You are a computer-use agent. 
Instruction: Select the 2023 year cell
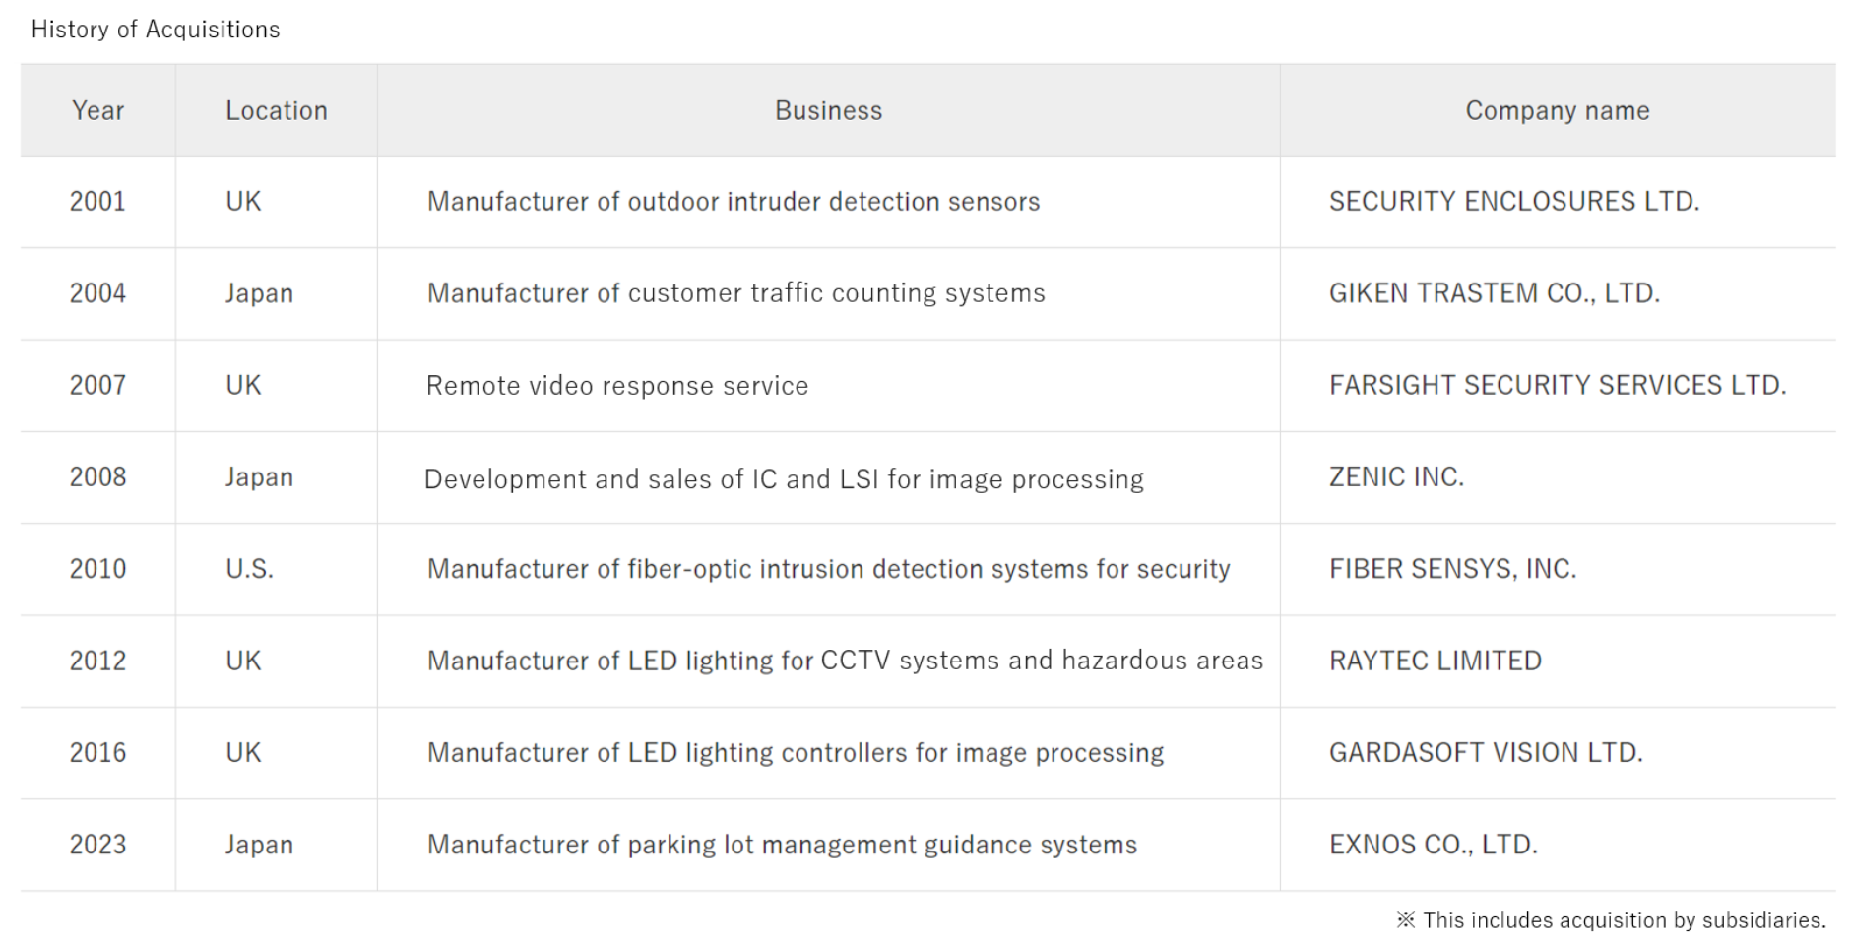point(97,845)
